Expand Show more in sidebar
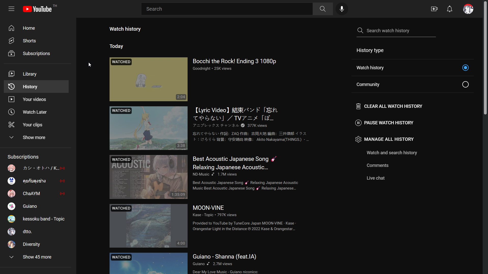 [x=34, y=138]
